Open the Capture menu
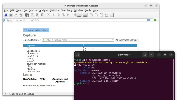Viewport: 177px width, 100px height. click(33, 10)
